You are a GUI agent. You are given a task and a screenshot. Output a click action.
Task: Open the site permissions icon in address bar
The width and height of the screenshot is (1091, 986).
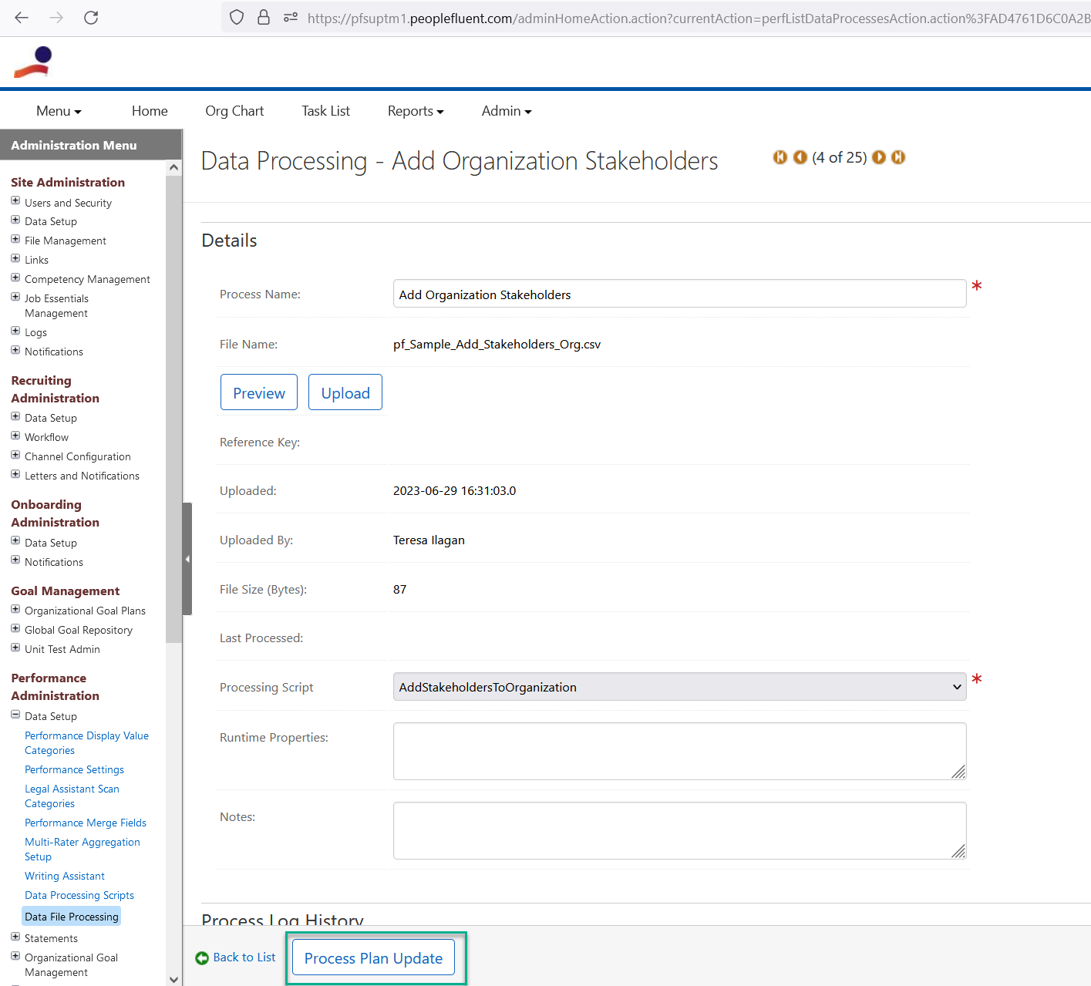tap(291, 17)
